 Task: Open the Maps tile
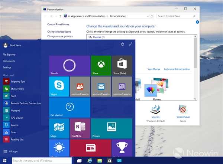(x=59, y=128)
